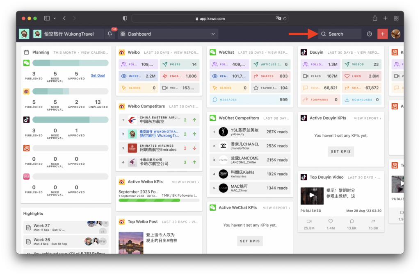This screenshot has width=420, height=275.
Task: Click the Douyin card logo icon
Action: tap(304, 52)
